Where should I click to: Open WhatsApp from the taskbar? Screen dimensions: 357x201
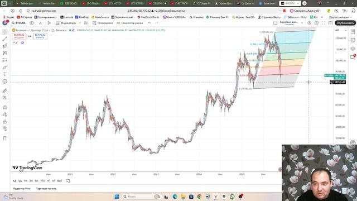pyautogui.click(x=232, y=197)
